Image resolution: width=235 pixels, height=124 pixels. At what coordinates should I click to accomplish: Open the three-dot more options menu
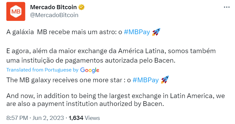pos(227,7)
